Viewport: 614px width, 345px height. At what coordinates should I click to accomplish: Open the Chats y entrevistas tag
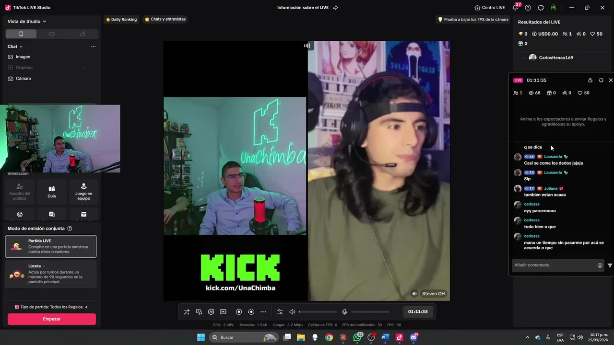(165, 19)
